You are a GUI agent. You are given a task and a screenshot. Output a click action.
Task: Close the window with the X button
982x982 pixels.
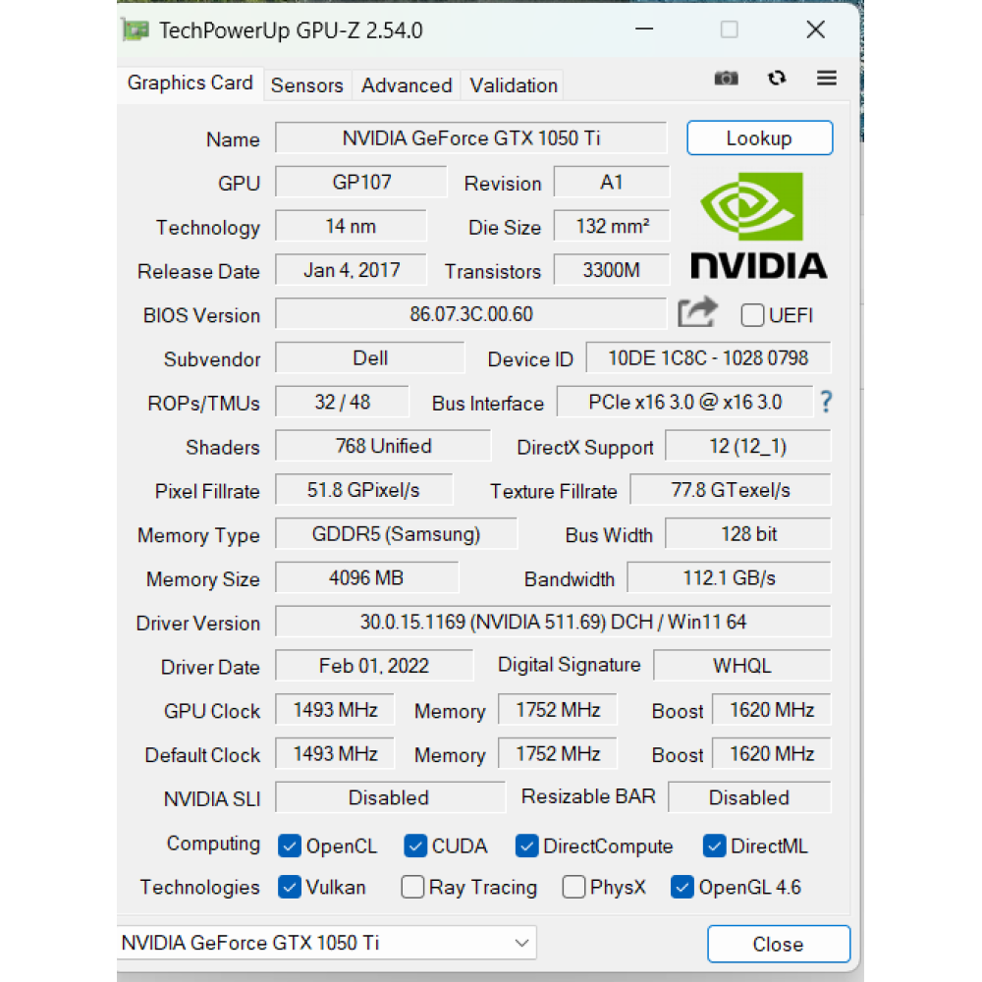coord(815,29)
